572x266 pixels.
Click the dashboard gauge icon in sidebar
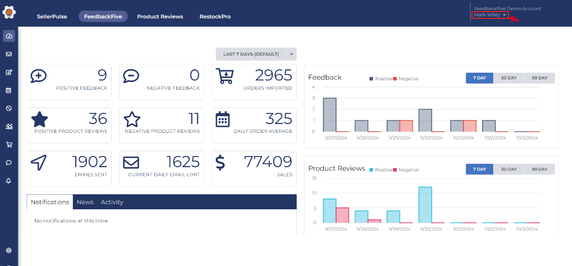click(x=9, y=36)
